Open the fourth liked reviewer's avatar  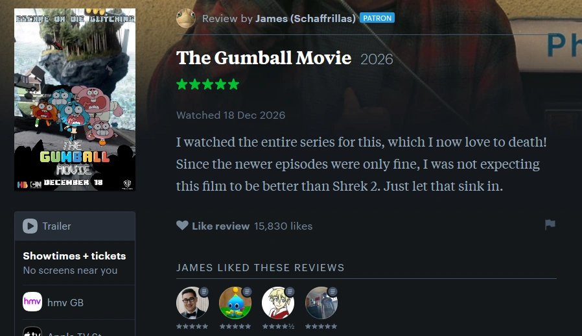321,302
